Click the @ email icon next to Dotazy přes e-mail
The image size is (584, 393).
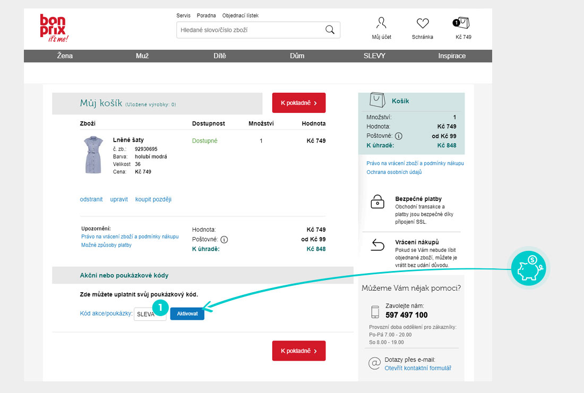[x=374, y=363]
